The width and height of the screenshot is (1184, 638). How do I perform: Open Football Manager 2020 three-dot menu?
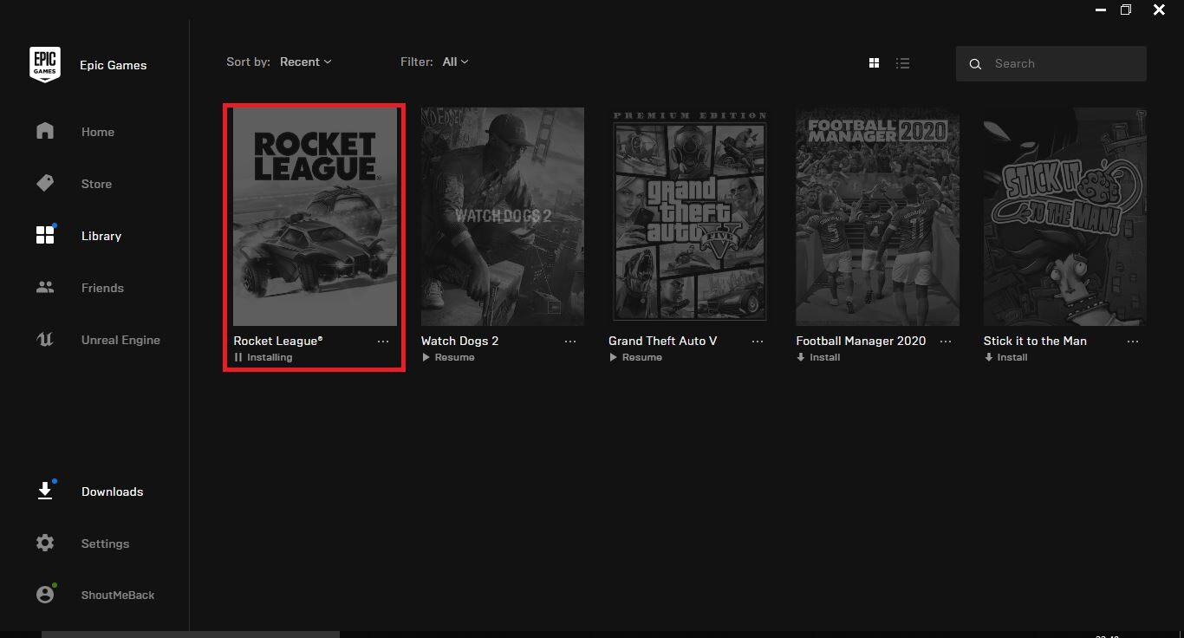pos(946,342)
